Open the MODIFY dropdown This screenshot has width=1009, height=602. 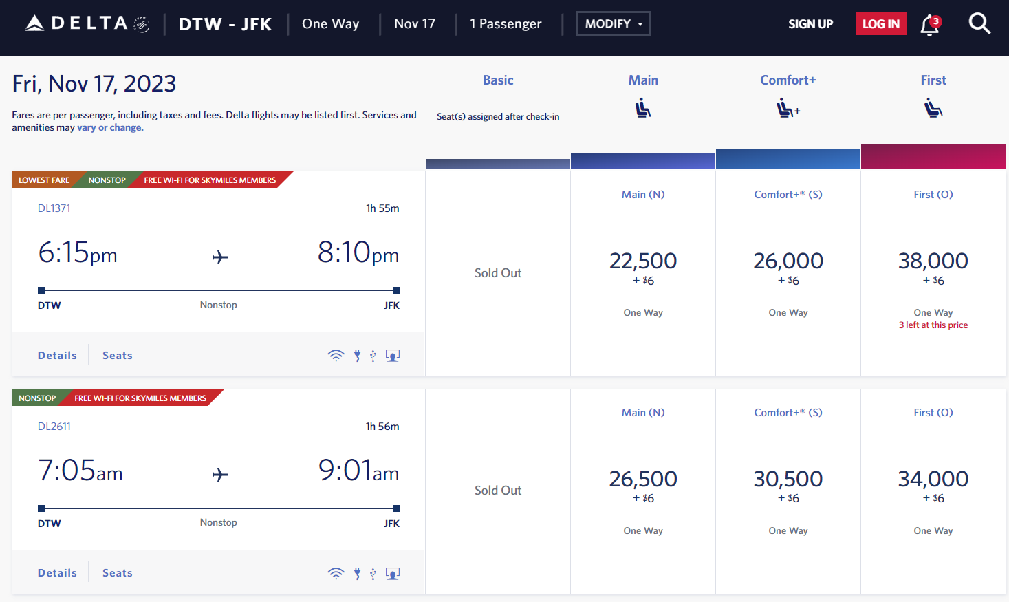(x=613, y=23)
